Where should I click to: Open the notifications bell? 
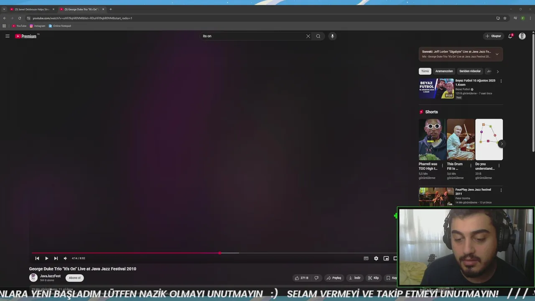point(510,36)
